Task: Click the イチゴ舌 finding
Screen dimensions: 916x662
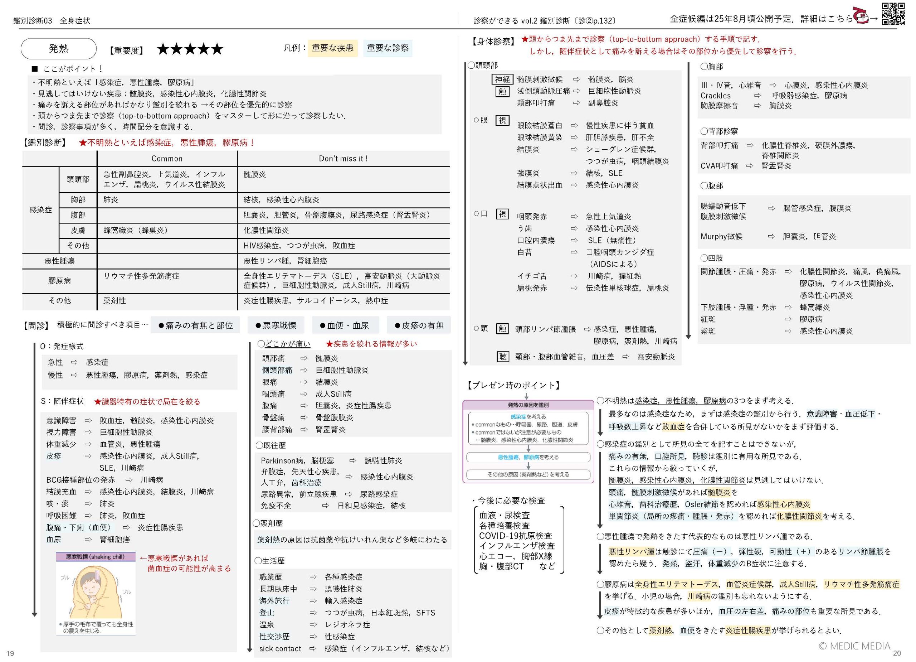Action: [x=532, y=276]
